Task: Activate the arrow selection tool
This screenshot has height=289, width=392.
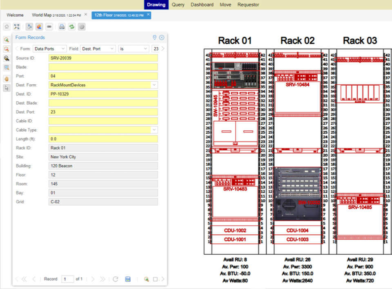Action: point(7,88)
